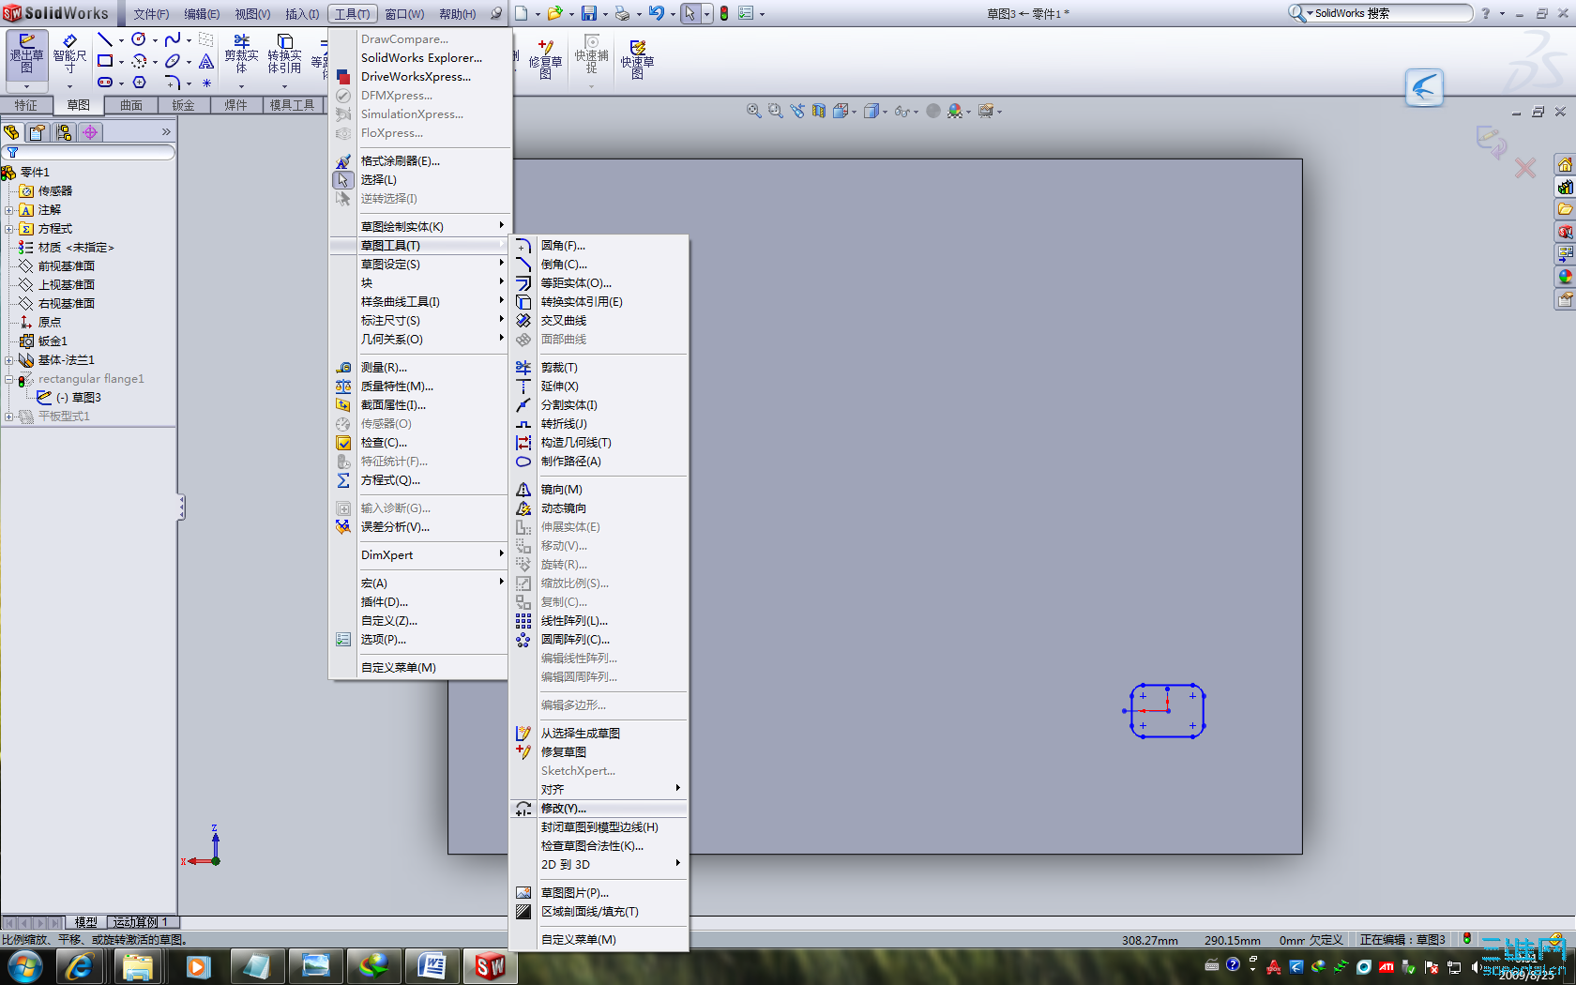Open the DimXpert submenu
The height and width of the screenshot is (985, 1576).
click(420, 555)
